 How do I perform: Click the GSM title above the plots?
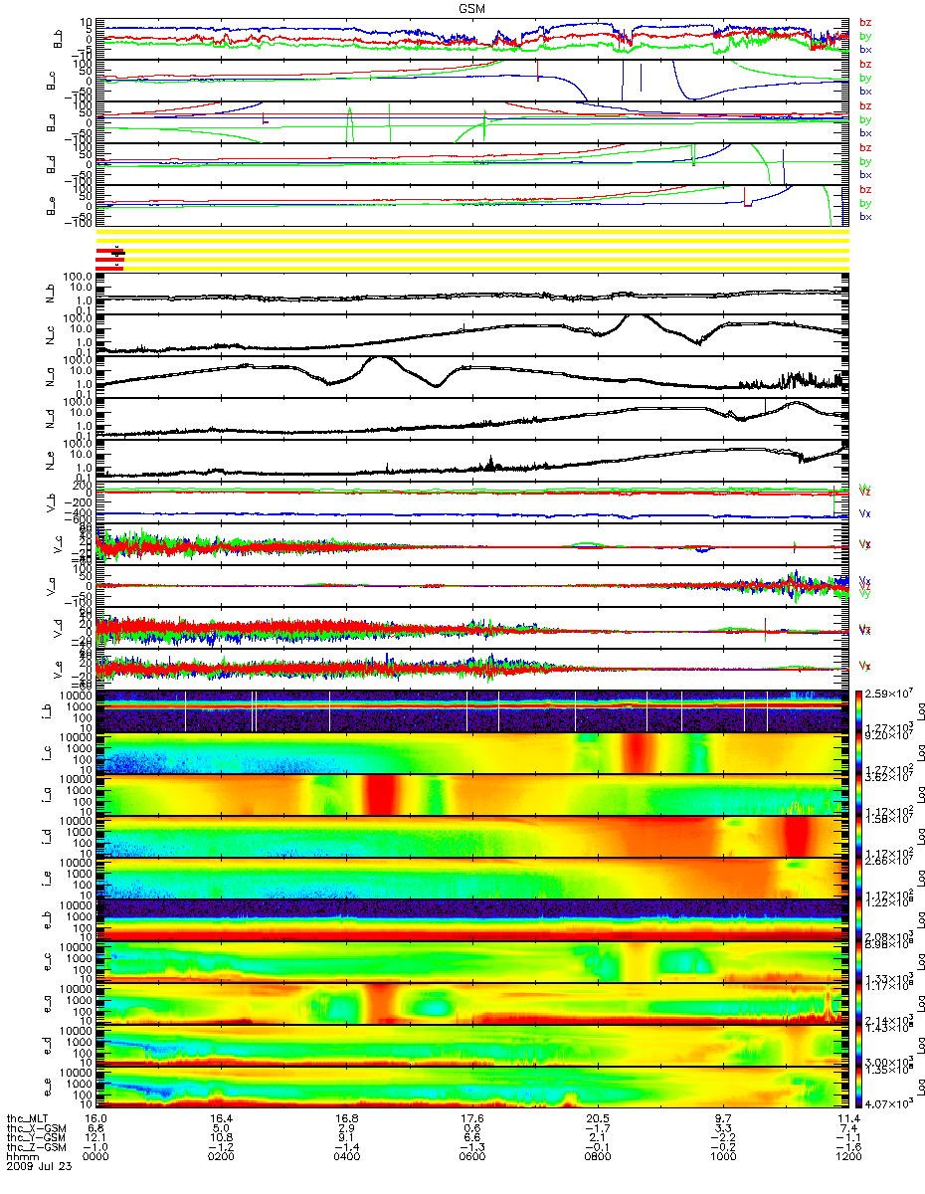(473, 7)
